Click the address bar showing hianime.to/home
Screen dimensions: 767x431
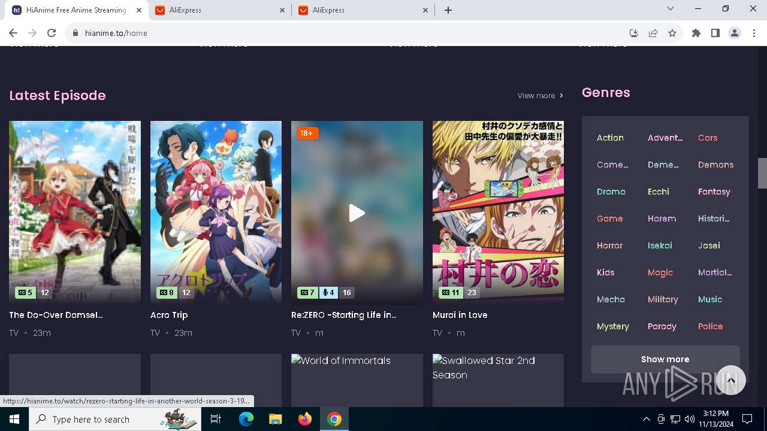coord(348,33)
